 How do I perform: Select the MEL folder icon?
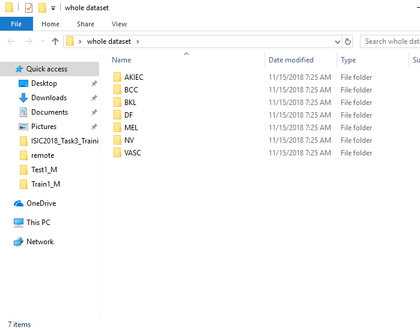point(117,127)
